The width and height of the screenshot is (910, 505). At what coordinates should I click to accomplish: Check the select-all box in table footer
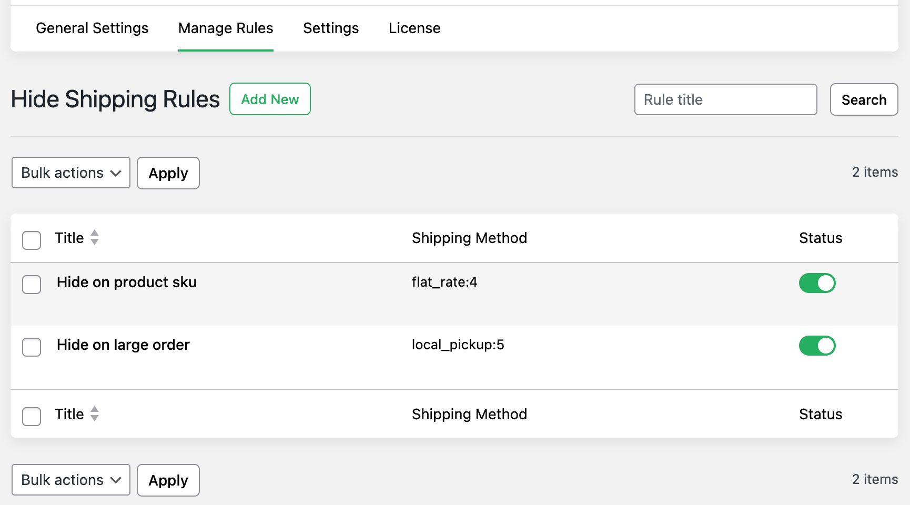[x=32, y=416]
